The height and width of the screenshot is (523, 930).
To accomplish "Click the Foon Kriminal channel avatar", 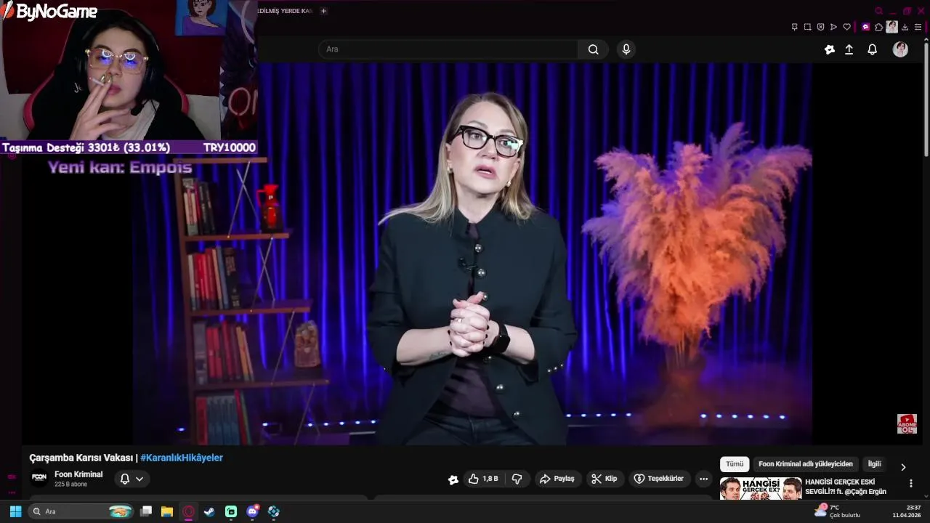I will tap(39, 478).
